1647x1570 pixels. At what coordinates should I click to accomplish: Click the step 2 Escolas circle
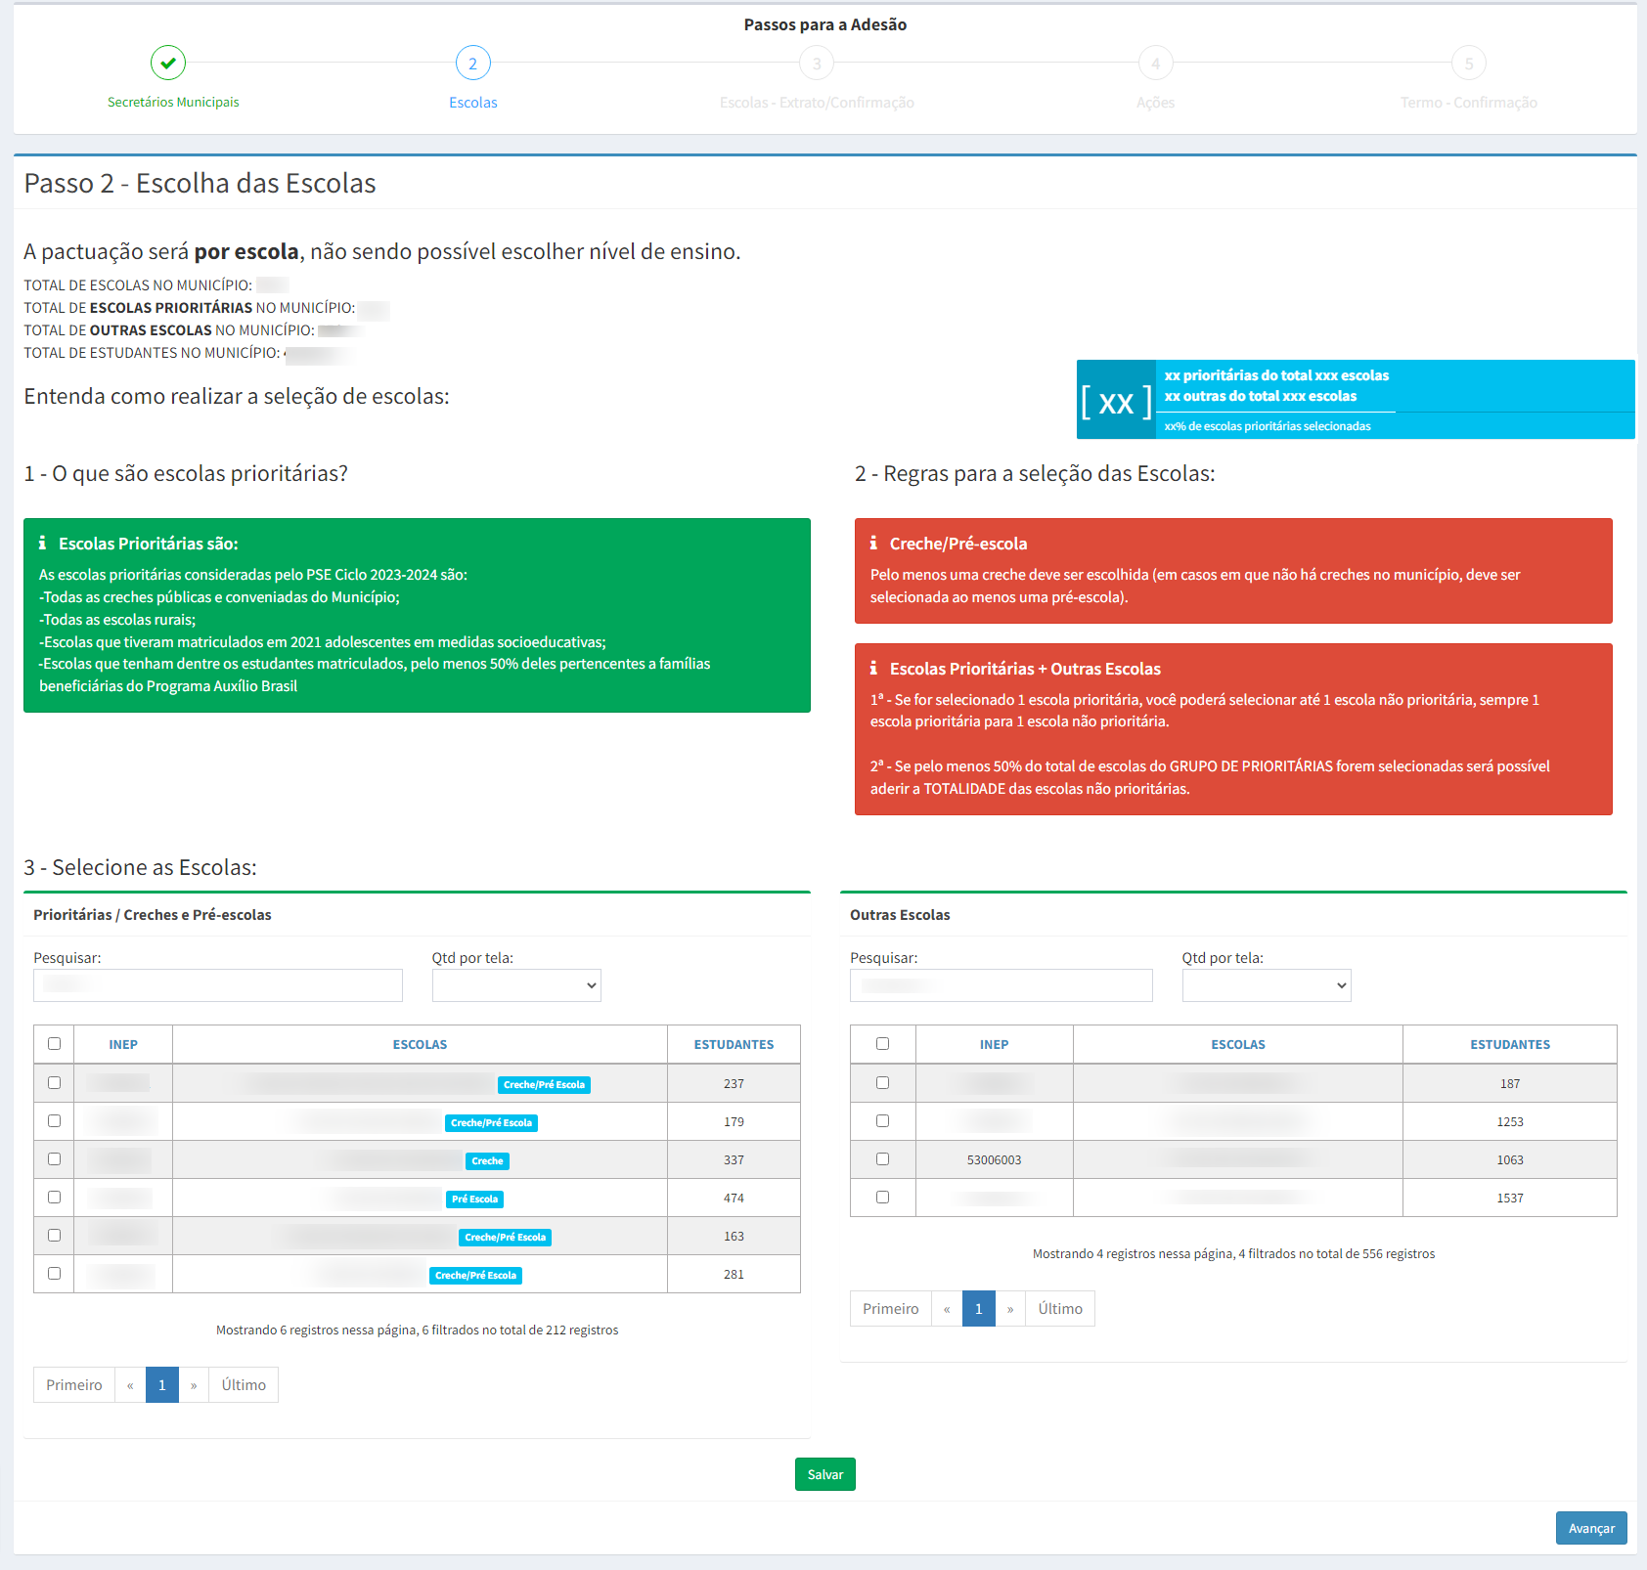coord(473,64)
